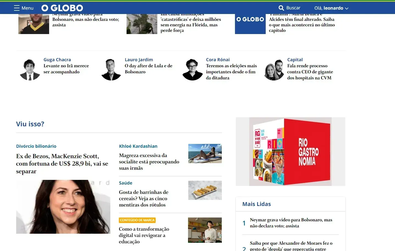Viewport: 395px width, 251px height.
Task: Open Guga Chacra columnist portrait
Action: tap(30, 70)
